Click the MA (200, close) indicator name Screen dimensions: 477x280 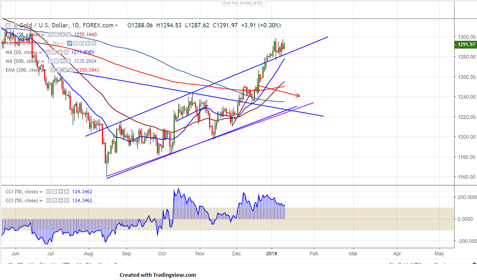click(23, 61)
